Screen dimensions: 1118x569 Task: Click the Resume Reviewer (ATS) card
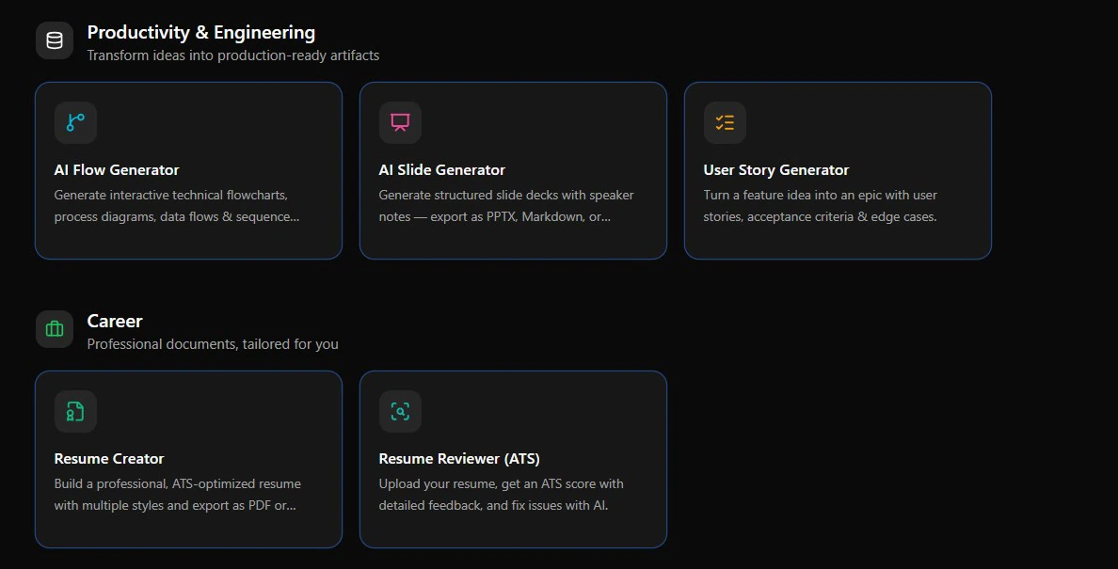coord(513,459)
